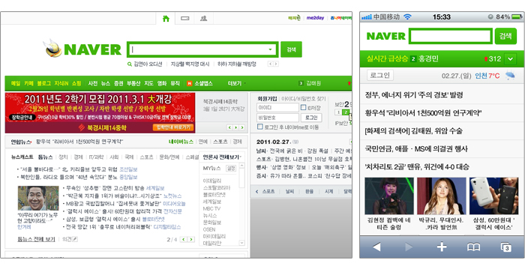The height and width of the screenshot is (272, 525).
Task: Tap the rainy weather icon on mobile
Action: (510, 76)
